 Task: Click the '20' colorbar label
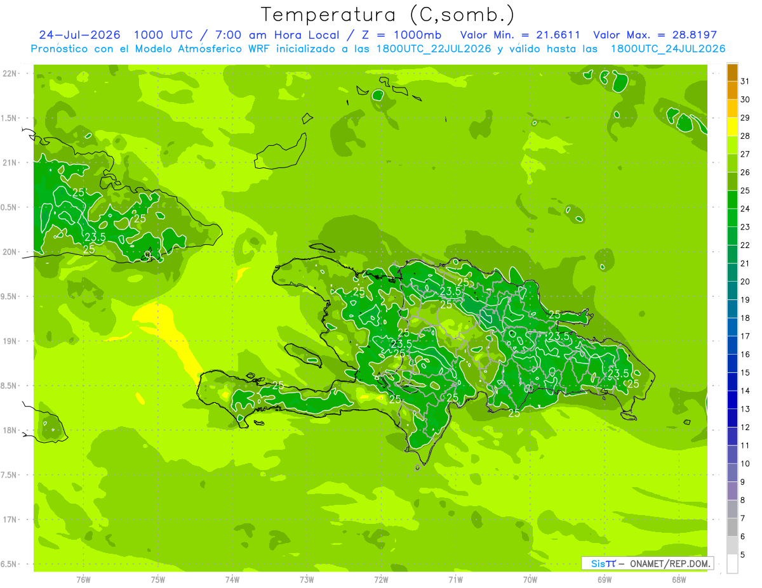click(x=745, y=282)
